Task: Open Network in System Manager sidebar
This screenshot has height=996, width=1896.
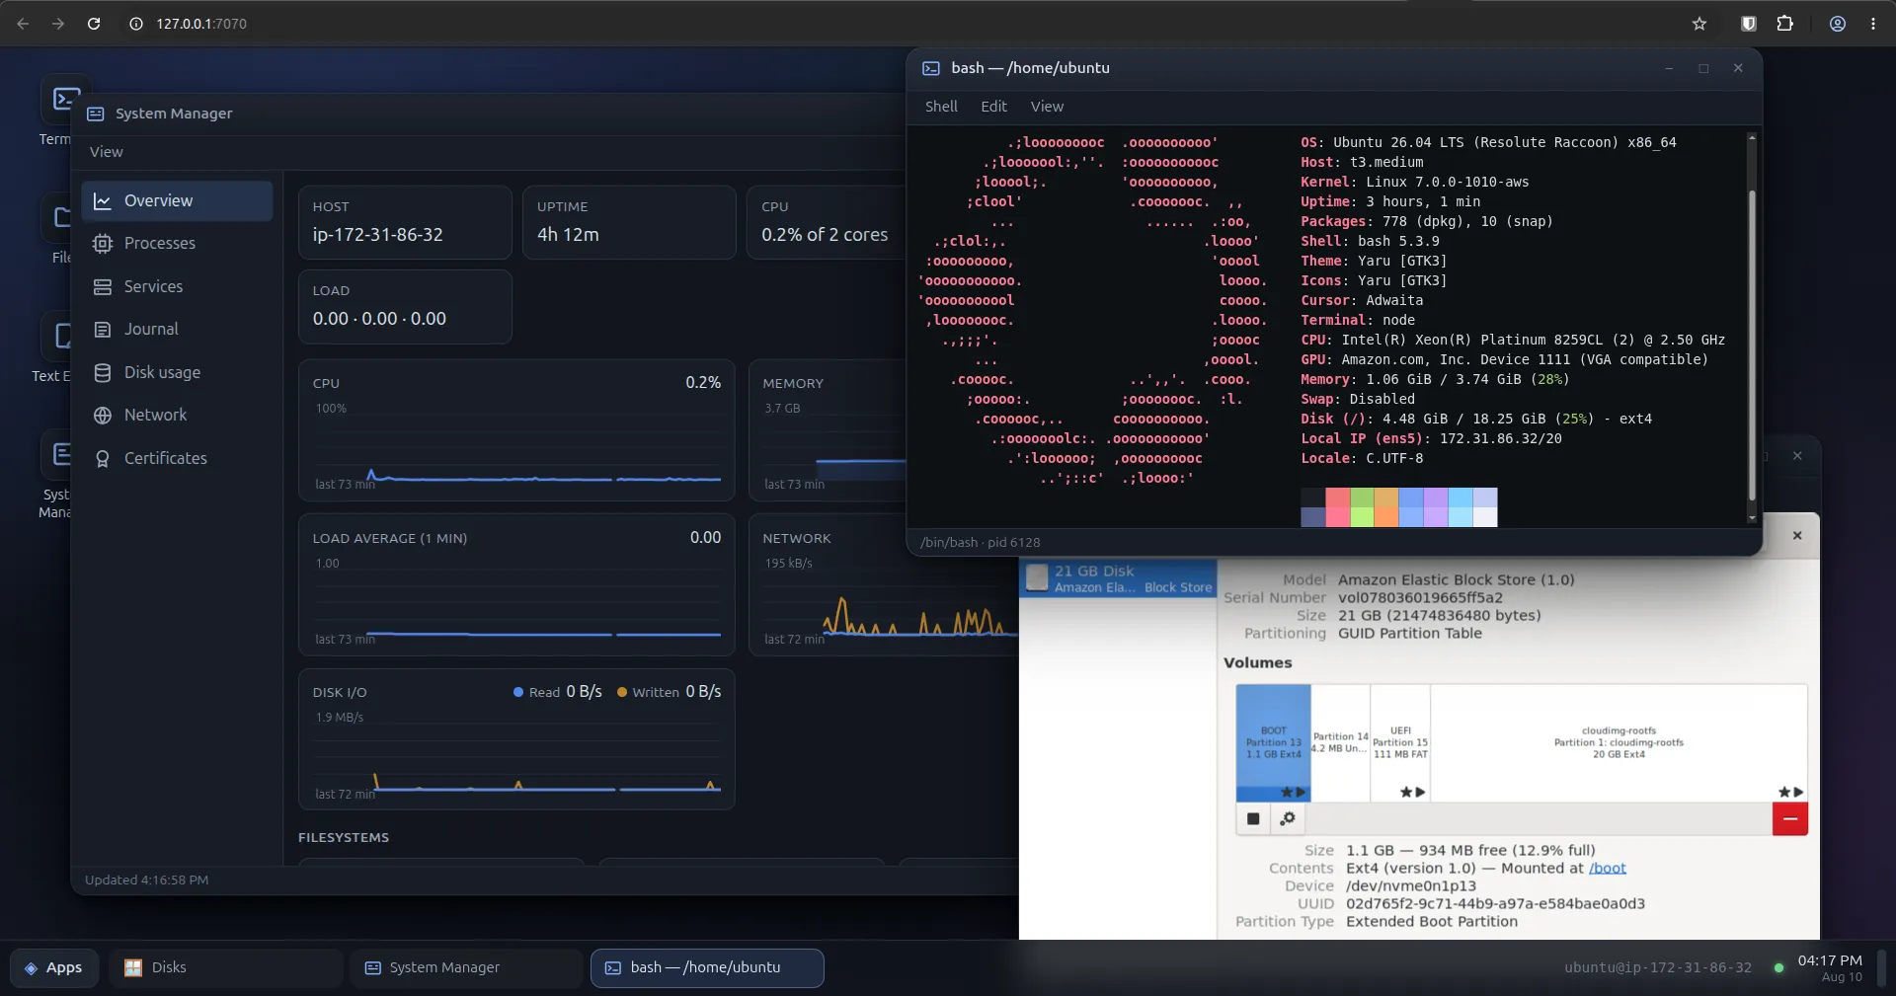Action: [x=178, y=415]
